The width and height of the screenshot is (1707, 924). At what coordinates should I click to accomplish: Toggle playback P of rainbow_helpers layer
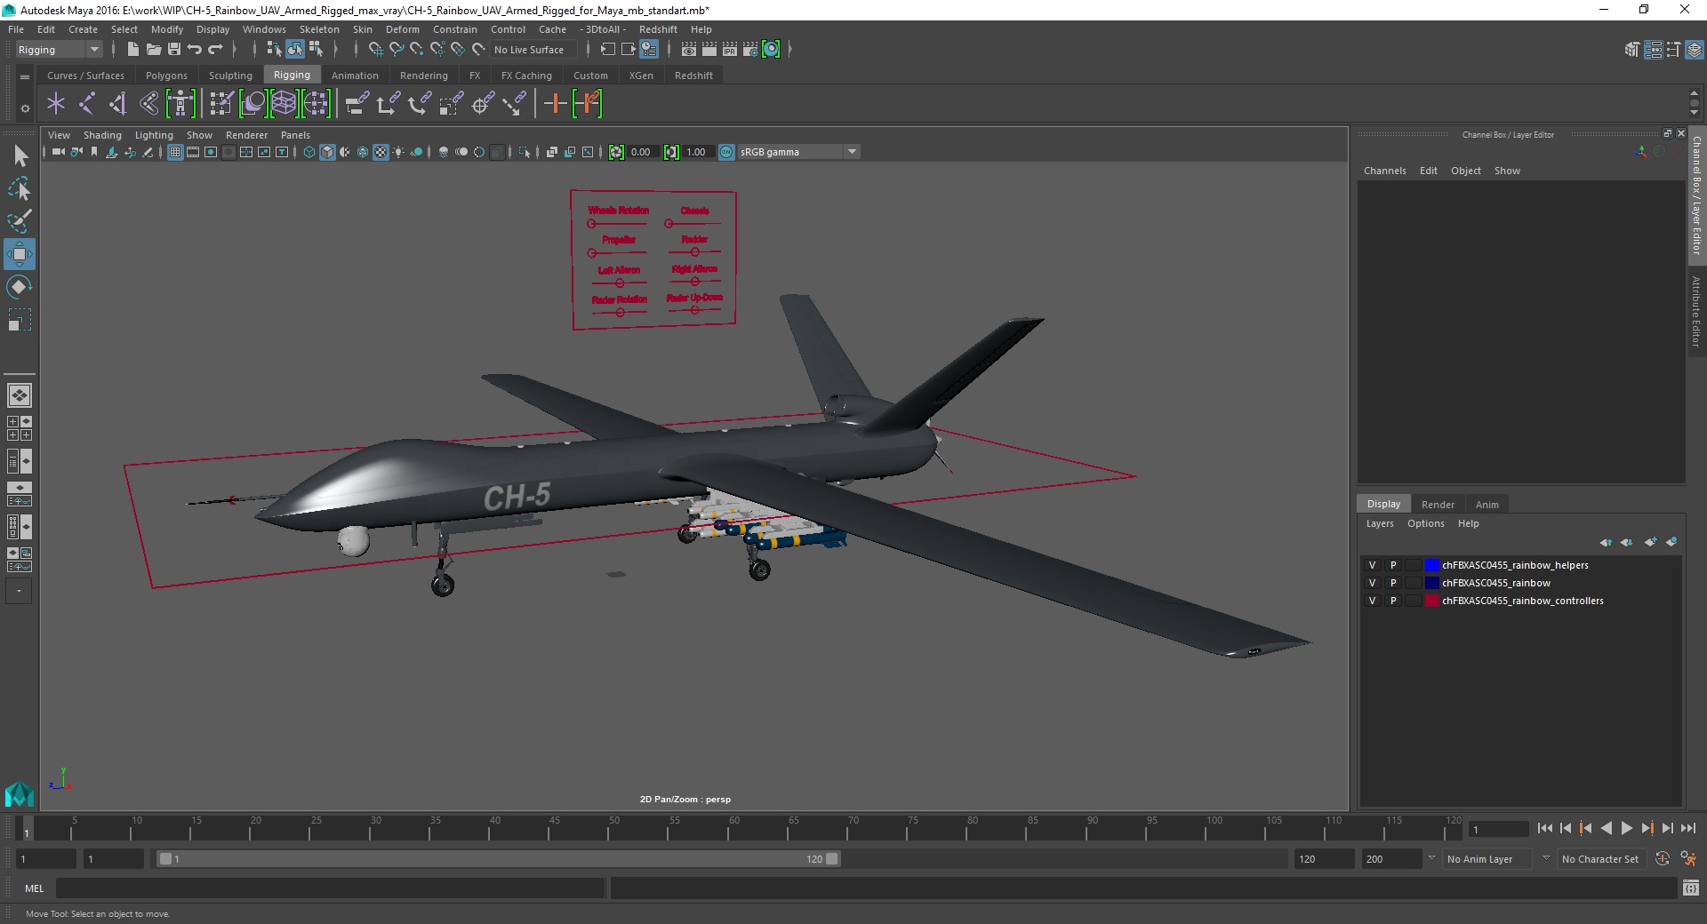click(1393, 565)
